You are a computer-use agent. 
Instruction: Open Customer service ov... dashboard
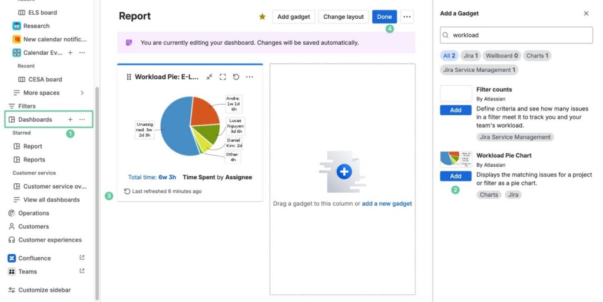[x=55, y=186]
